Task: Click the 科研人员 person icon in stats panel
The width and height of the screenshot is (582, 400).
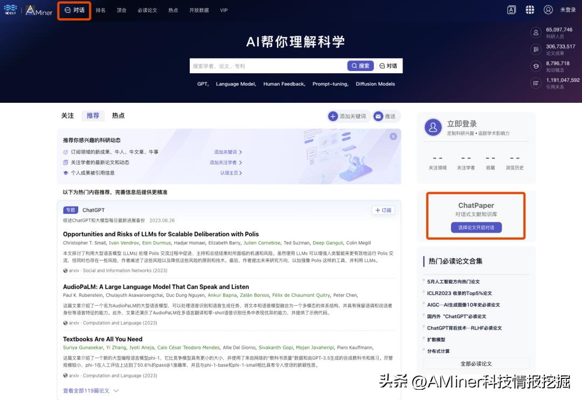Action: tap(535, 33)
